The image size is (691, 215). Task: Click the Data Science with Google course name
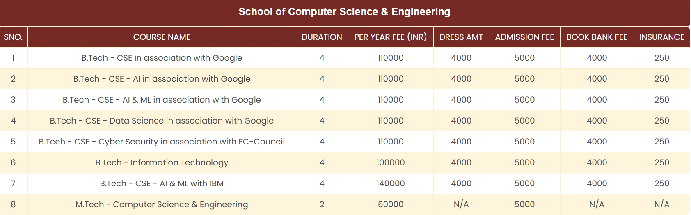162,121
